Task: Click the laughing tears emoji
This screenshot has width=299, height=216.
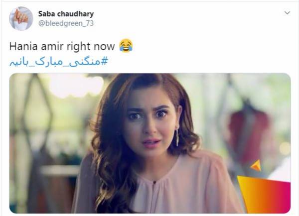Action: 126,45
